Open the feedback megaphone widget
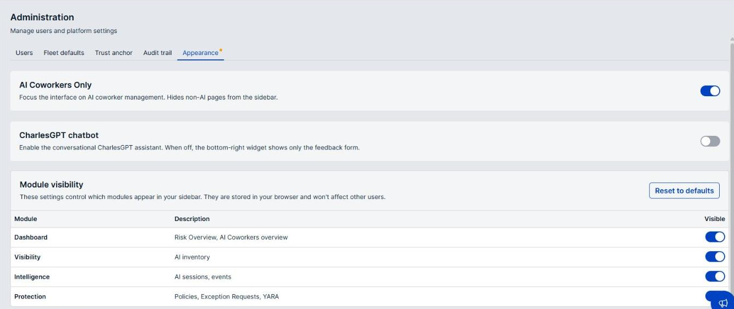 point(723,302)
